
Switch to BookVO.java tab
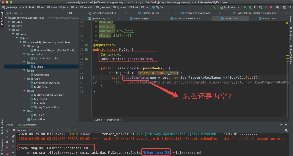(x=269, y=18)
